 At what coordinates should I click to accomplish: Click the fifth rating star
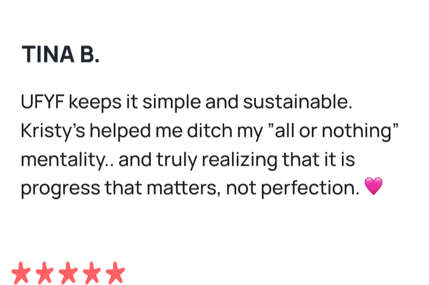click(x=115, y=272)
